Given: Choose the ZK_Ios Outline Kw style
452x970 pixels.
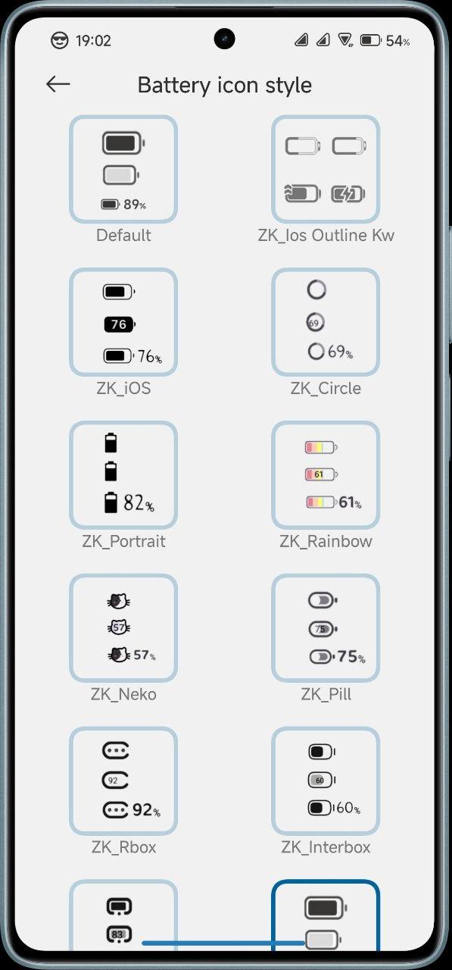Looking at the screenshot, I should [x=326, y=170].
